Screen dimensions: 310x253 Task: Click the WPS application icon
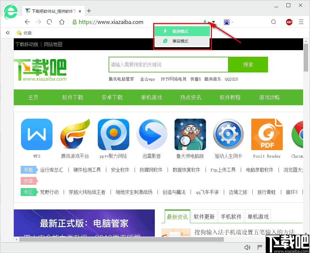coord(36,134)
